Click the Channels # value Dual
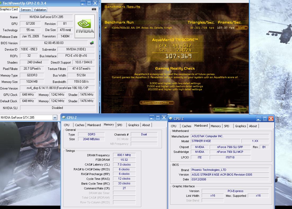The width and height of the screenshot is (292, 209). pos(144,134)
